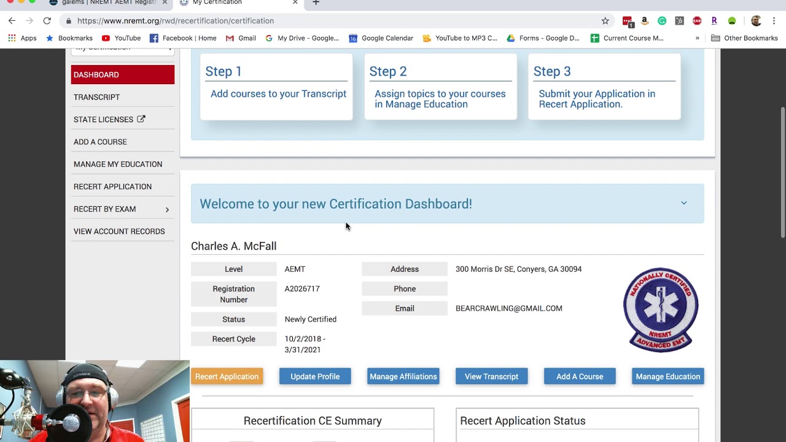Open the Facebook | Home bookmark
This screenshot has height=442, width=786.
[x=183, y=38]
